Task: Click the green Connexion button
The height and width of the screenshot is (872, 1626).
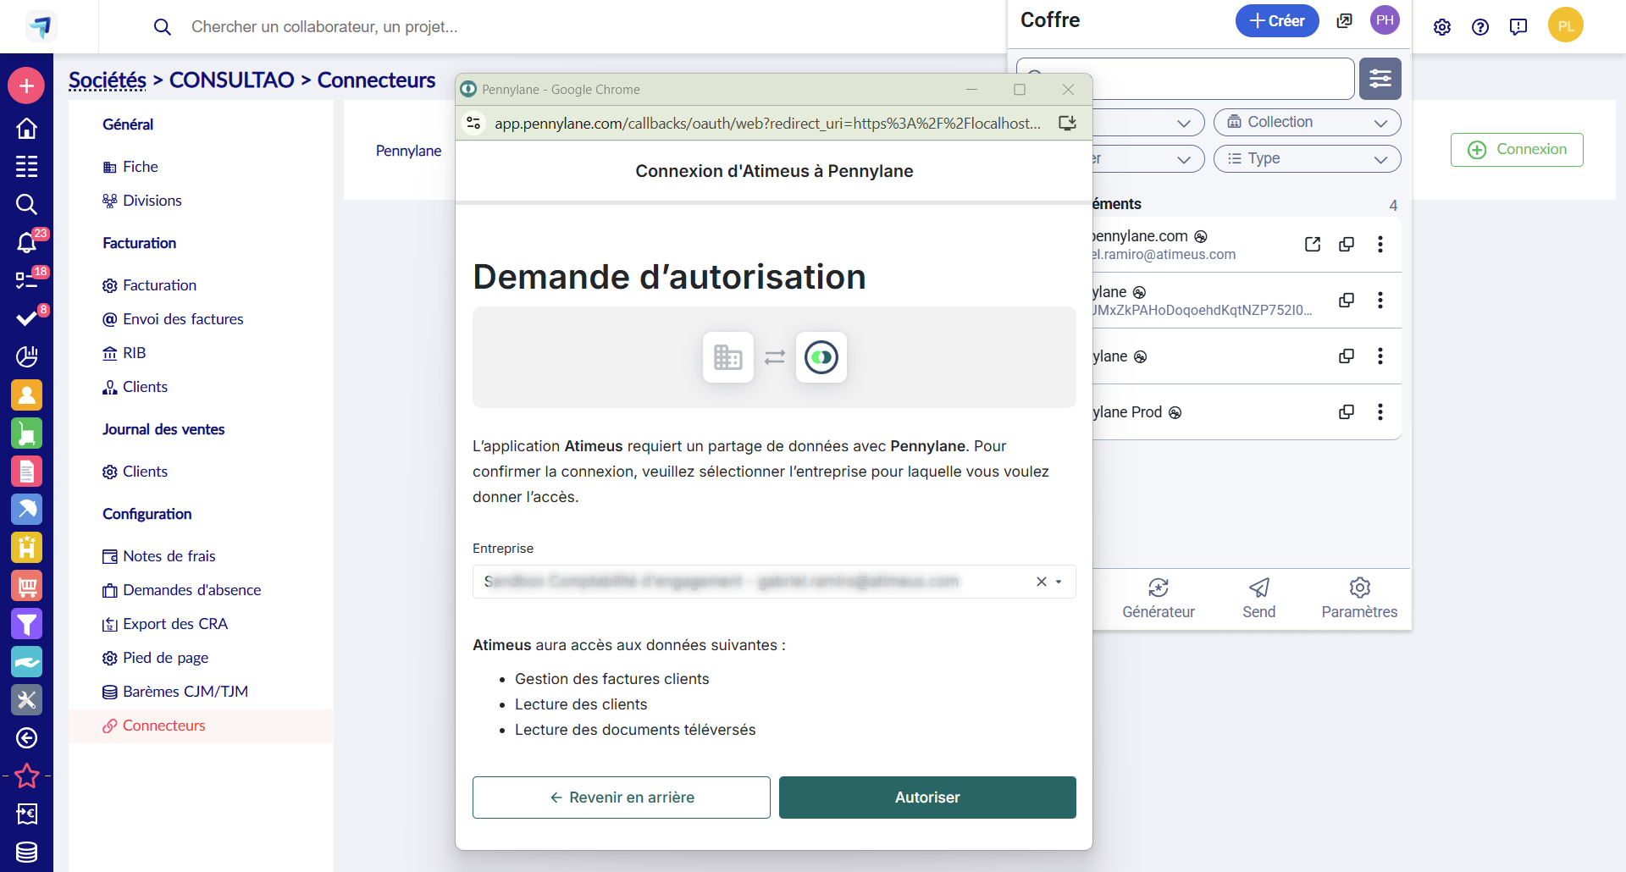Action: (1517, 150)
